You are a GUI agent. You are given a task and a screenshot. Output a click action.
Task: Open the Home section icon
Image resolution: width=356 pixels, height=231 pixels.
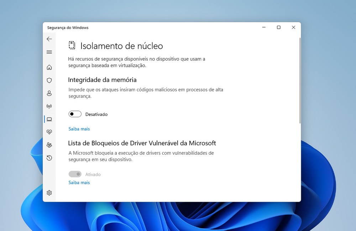49,67
